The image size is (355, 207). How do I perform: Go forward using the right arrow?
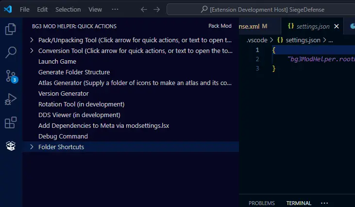157,10
